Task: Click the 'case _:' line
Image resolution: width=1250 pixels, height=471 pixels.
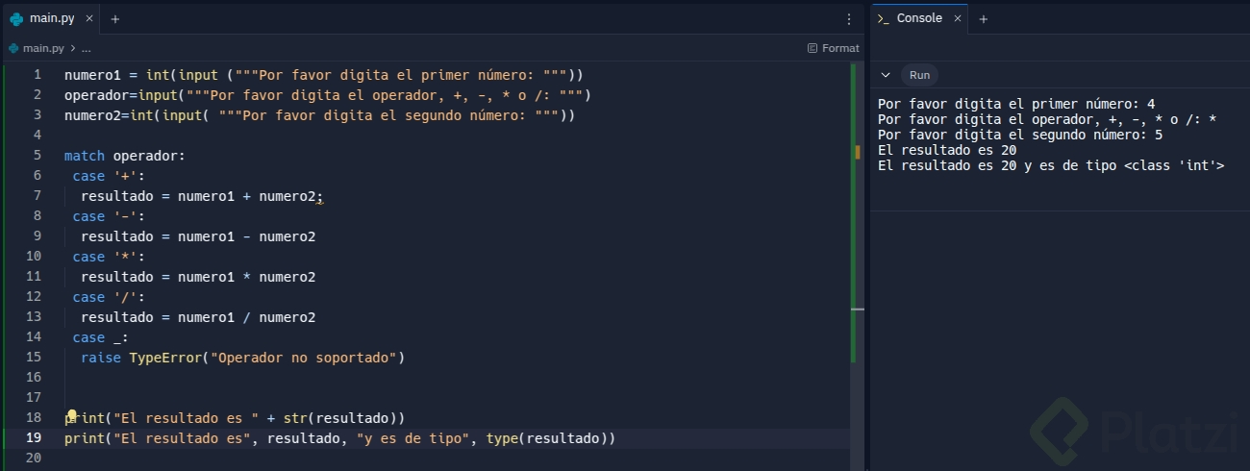Action: pos(100,337)
